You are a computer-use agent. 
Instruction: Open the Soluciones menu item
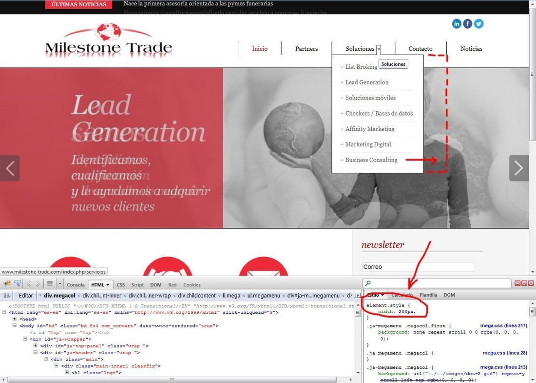360,49
